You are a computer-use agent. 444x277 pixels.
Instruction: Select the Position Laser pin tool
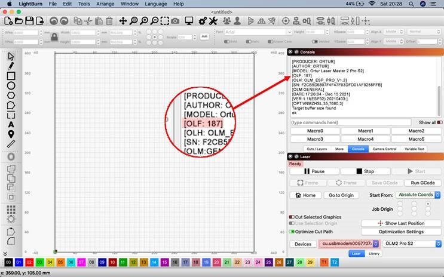tap(11, 134)
